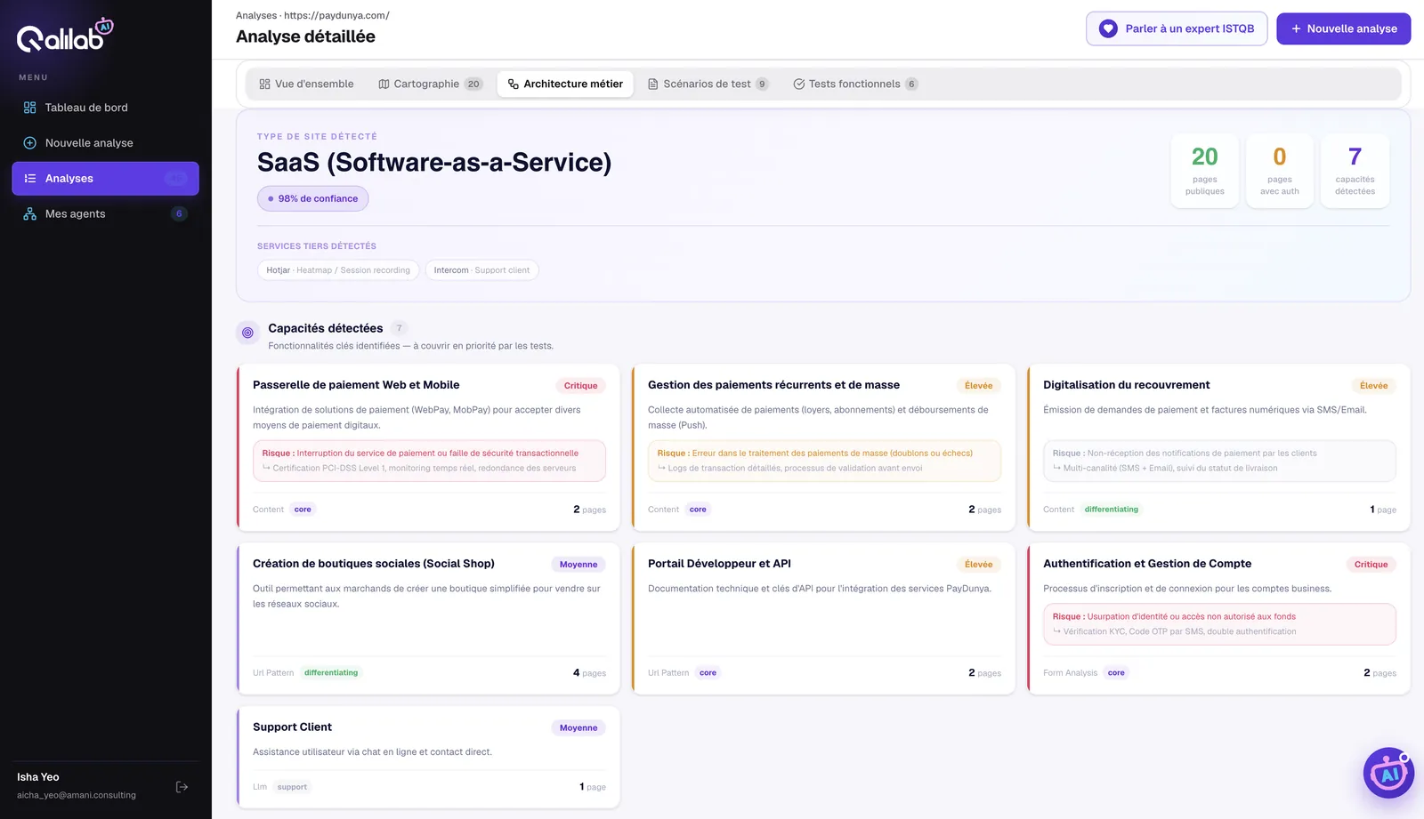Click the 98% de confiance badge
Screen dimensions: 1424x819
coord(313,199)
